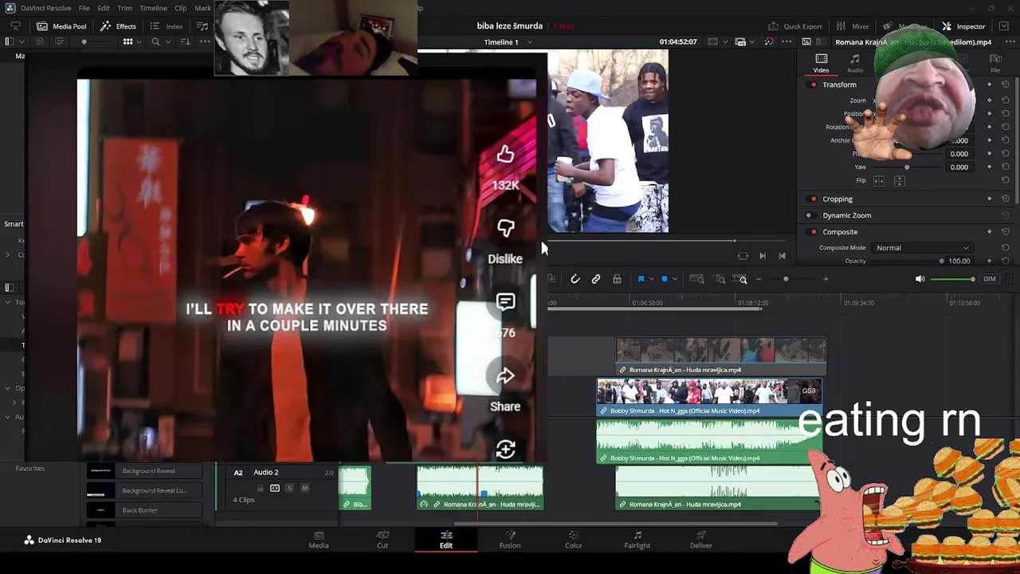The image size is (1020, 574).
Task: Toggle the DIM audio button
Action: pyautogui.click(x=990, y=279)
